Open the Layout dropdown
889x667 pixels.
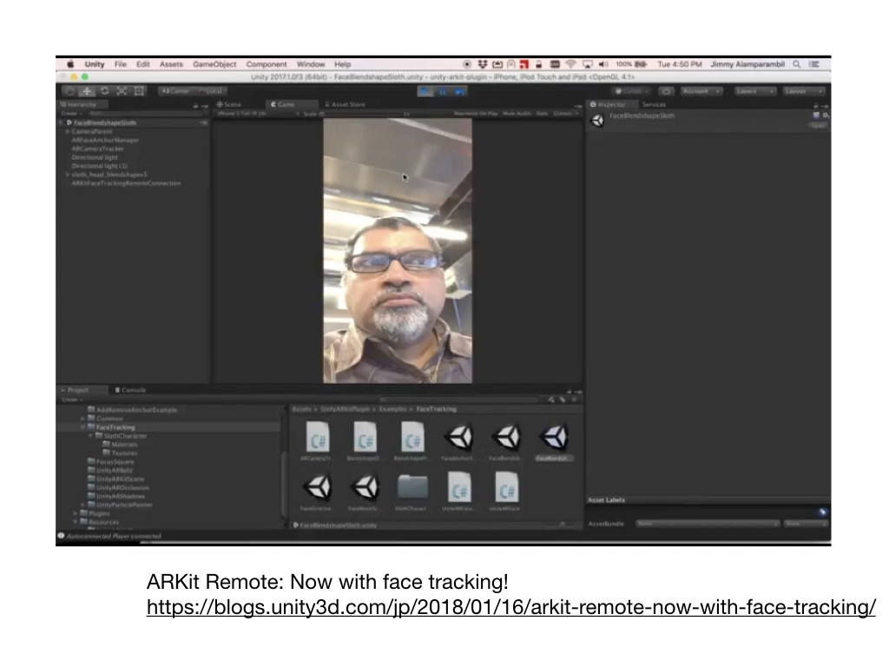click(x=803, y=90)
